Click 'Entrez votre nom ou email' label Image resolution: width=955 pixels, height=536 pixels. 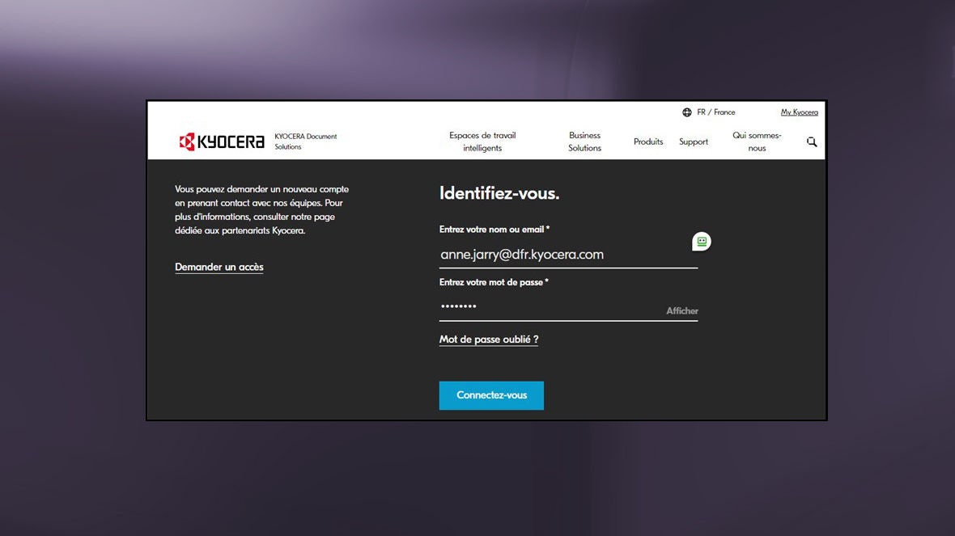pyautogui.click(x=494, y=230)
